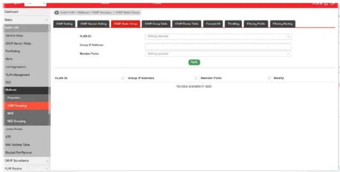
Task: Open the Throttling tab
Action: 233,24
